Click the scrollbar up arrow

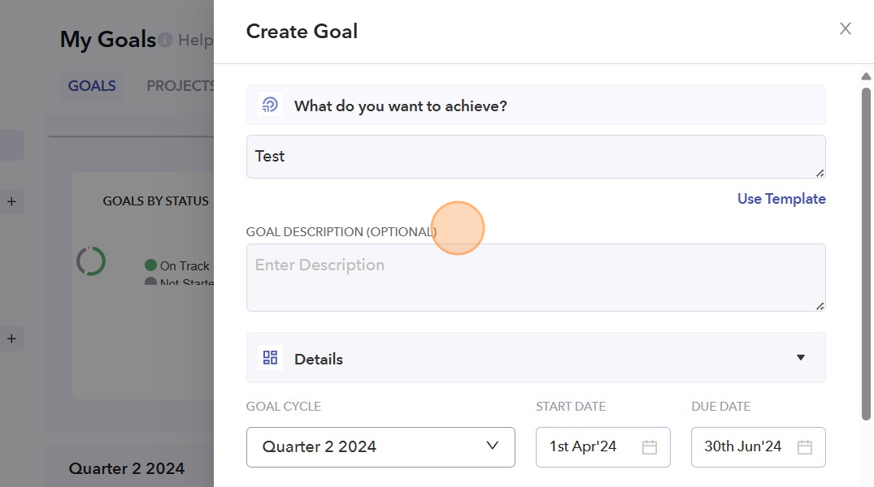click(x=866, y=77)
